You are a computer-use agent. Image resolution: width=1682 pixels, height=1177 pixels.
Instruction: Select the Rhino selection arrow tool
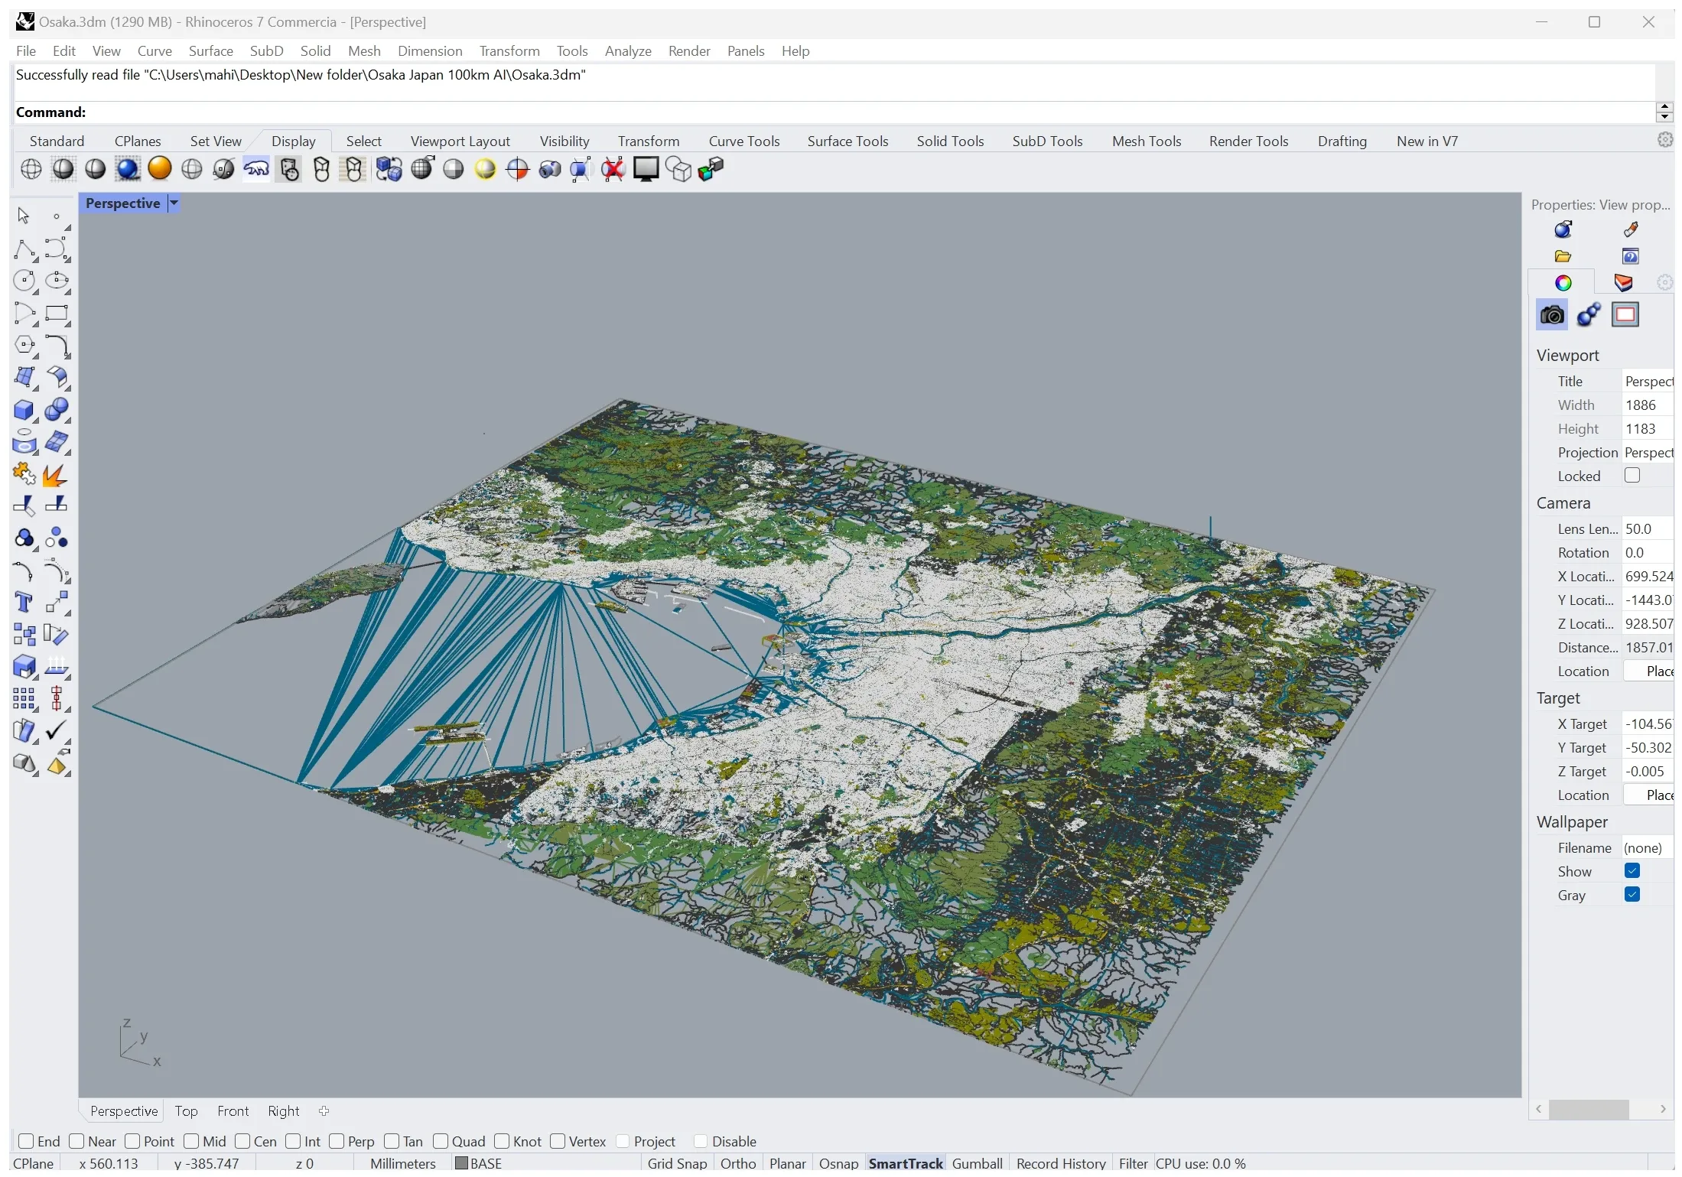click(22, 216)
